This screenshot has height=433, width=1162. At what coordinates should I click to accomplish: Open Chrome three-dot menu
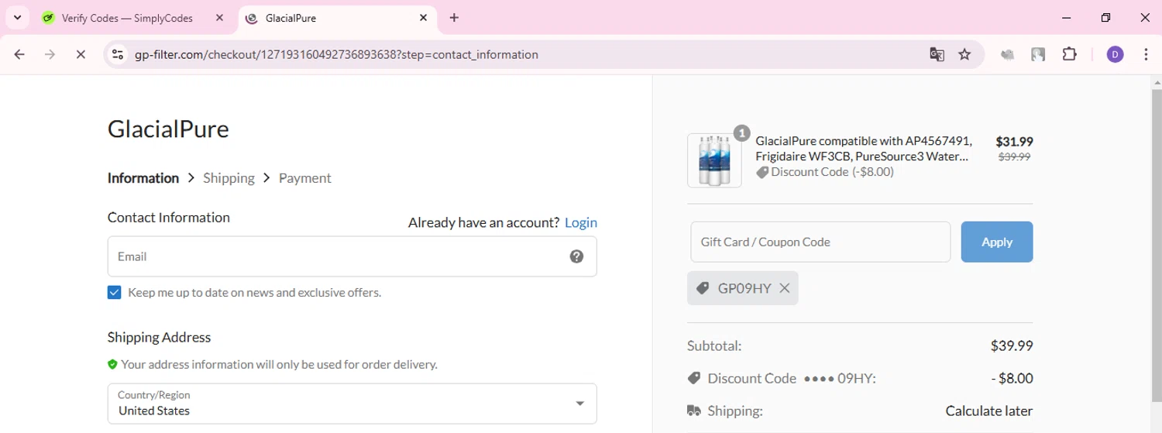[x=1146, y=54]
